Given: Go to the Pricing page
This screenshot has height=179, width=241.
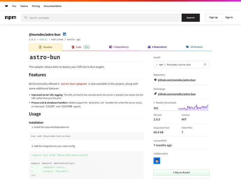Looking at the screenshot, I should click(x=36, y=6).
